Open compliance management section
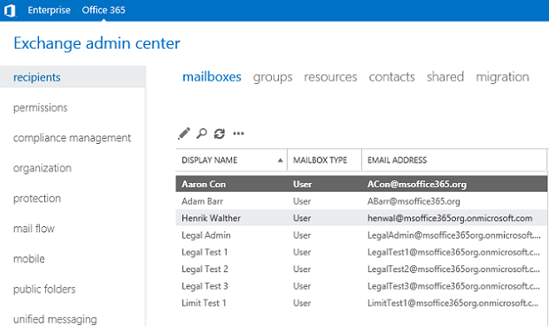This screenshot has height=326, width=549. pos(72,138)
